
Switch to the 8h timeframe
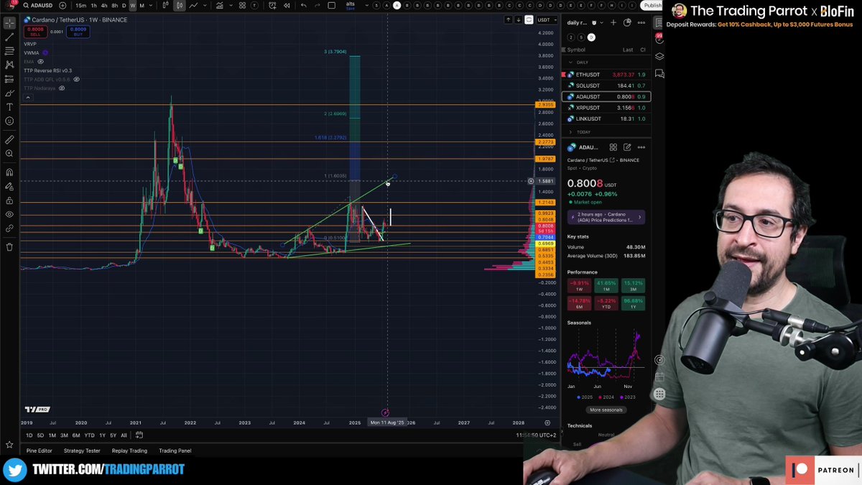coord(114,6)
